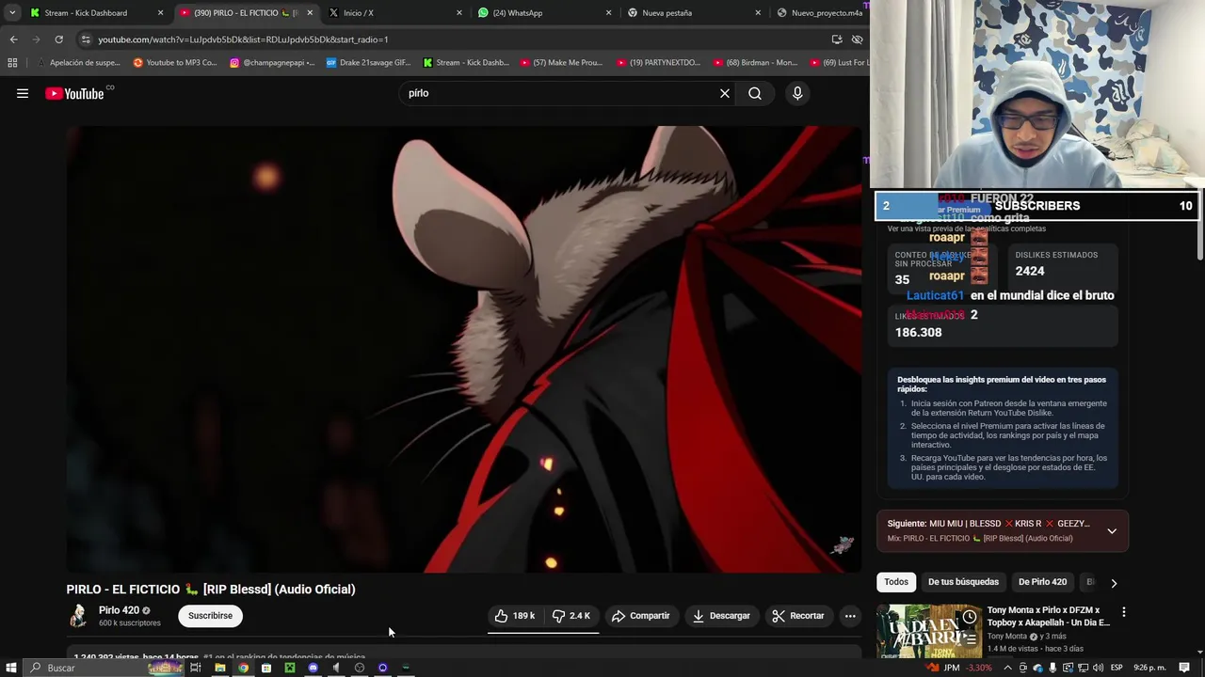The image size is (1205, 677).
Task: Open Google Chrome from the taskbar
Action: [x=243, y=668]
